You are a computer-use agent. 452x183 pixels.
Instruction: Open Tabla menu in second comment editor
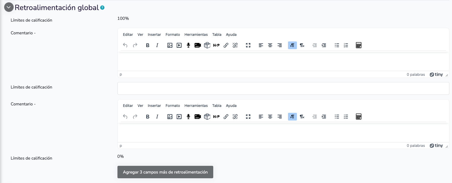[217, 106]
